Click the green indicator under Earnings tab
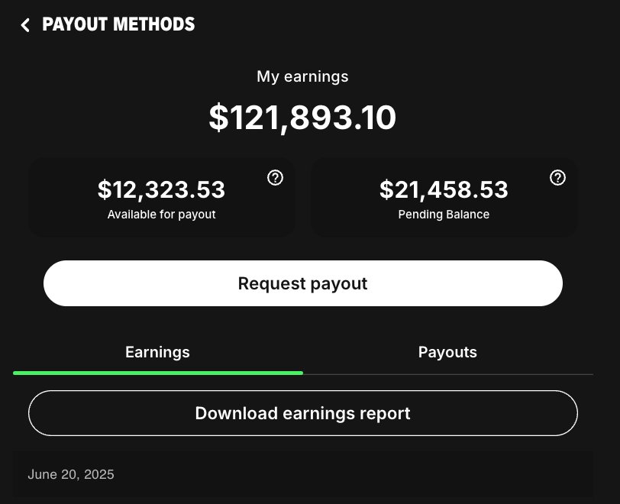620x504 pixels. click(157, 373)
